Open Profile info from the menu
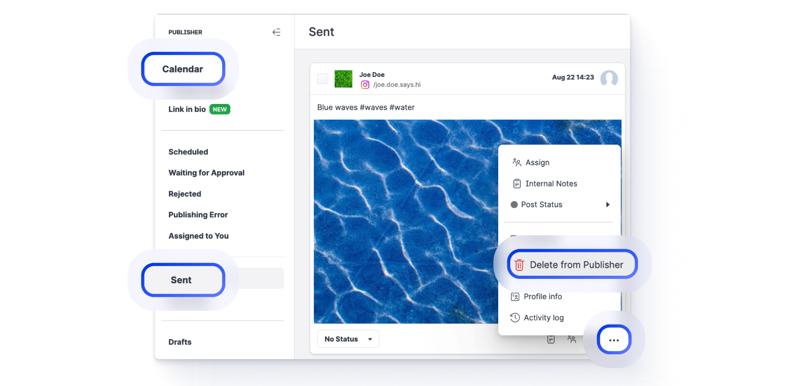The width and height of the screenshot is (785, 386). pyautogui.click(x=542, y=296)
